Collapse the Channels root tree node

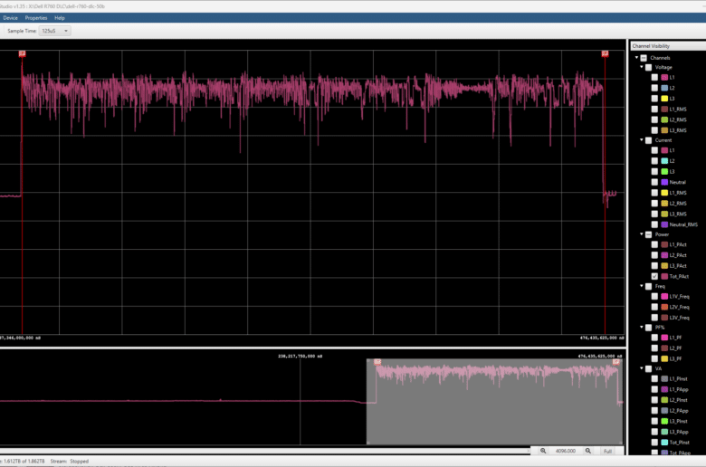click(636, 57)
